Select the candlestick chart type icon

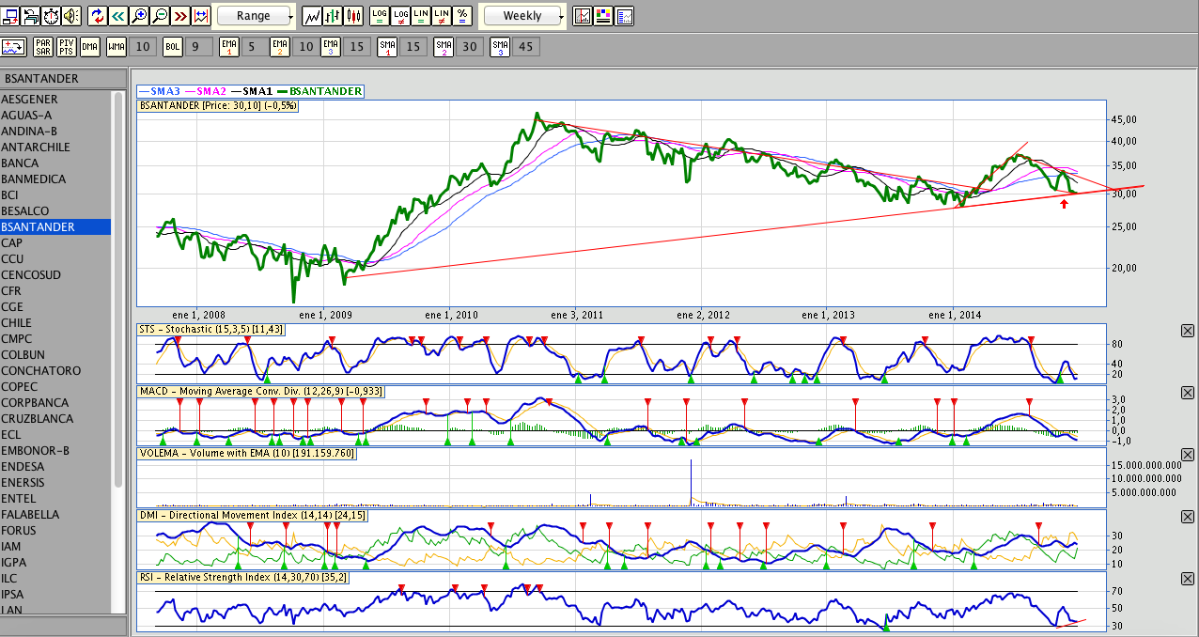354,16
